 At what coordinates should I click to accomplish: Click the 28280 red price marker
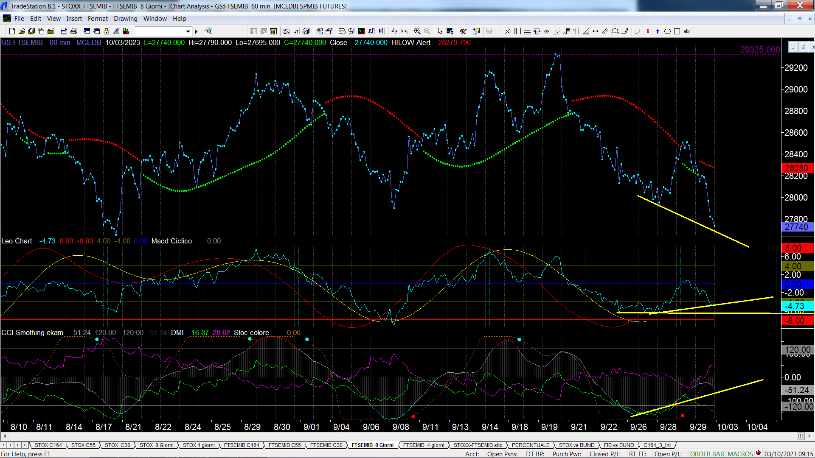(x=797, y=168)
